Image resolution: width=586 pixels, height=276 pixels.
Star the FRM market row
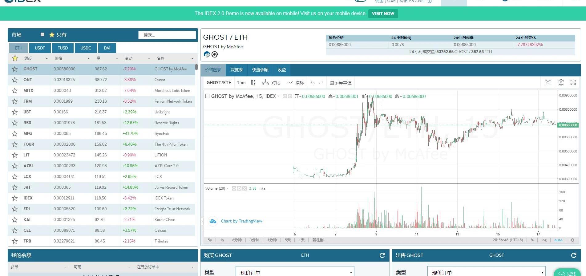coord(14,101)
